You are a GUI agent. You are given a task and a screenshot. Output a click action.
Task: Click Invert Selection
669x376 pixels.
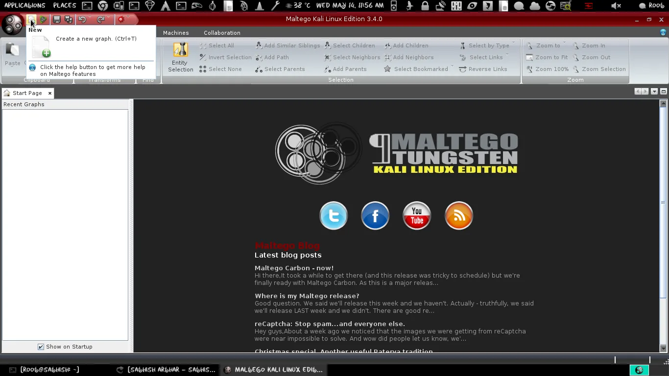tap(225, 57)
